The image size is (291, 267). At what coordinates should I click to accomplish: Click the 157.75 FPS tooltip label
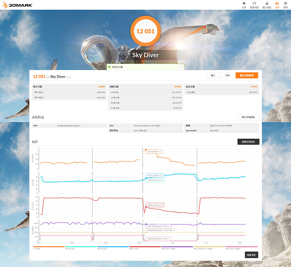154,152
